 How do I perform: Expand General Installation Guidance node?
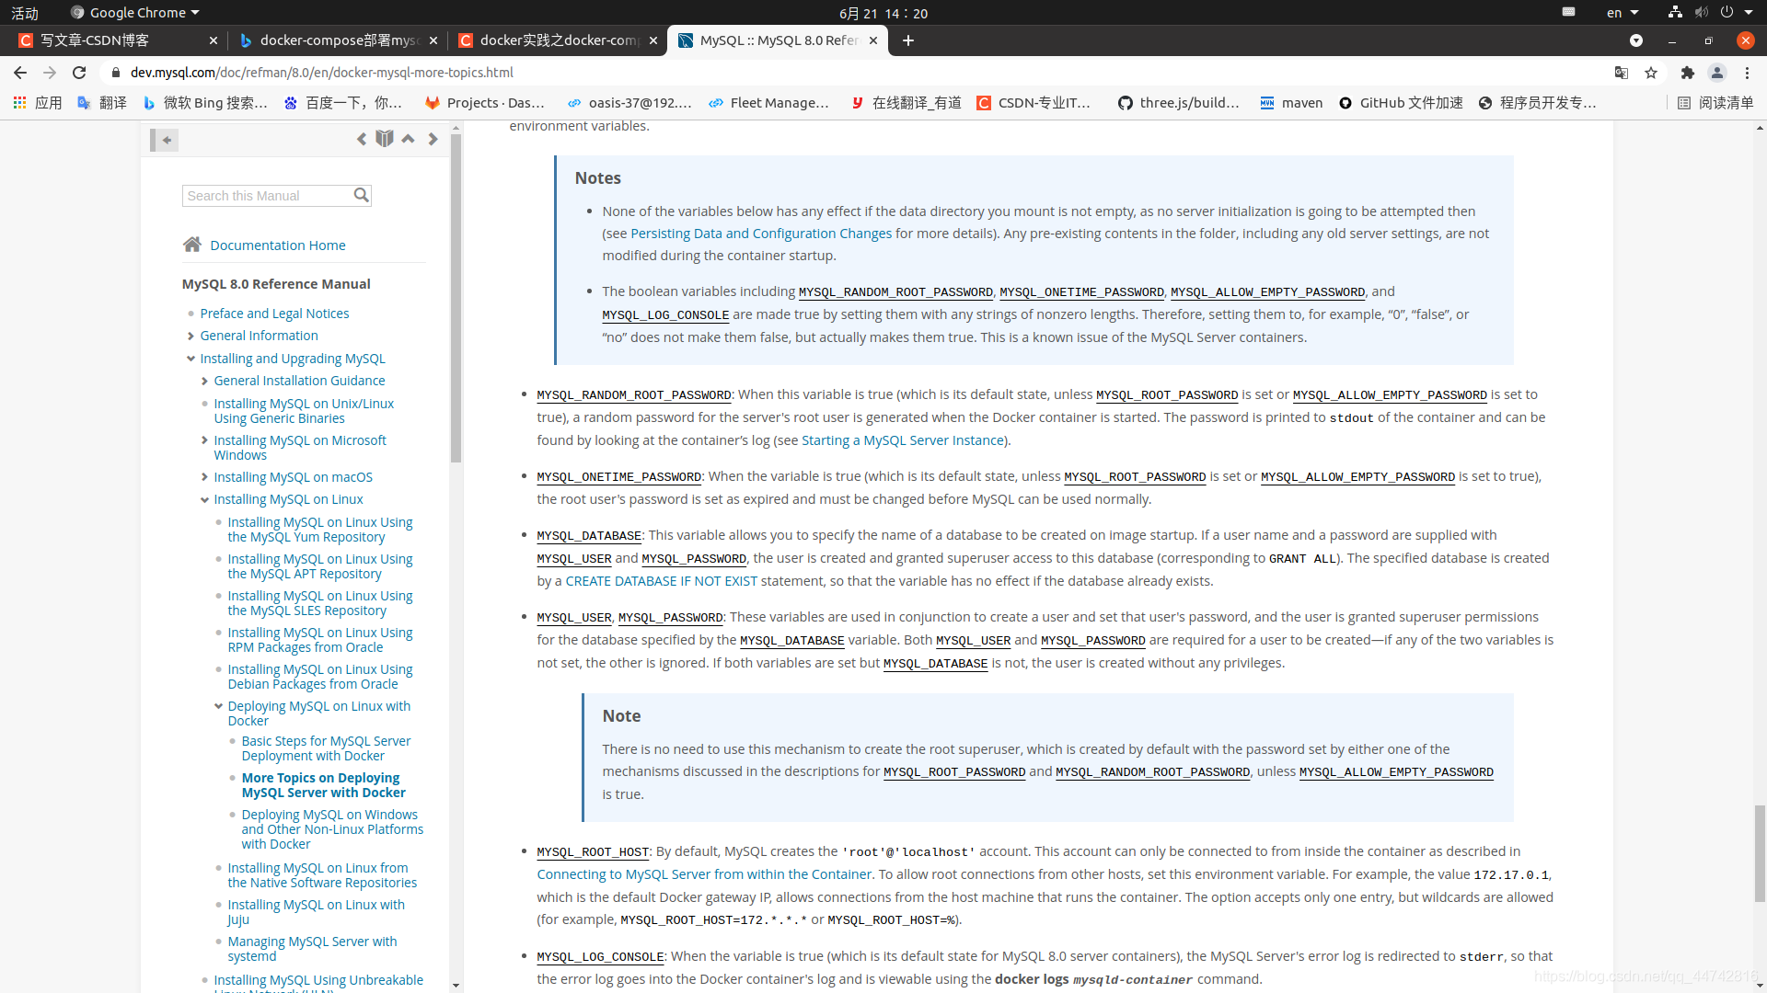click(204, 381)
